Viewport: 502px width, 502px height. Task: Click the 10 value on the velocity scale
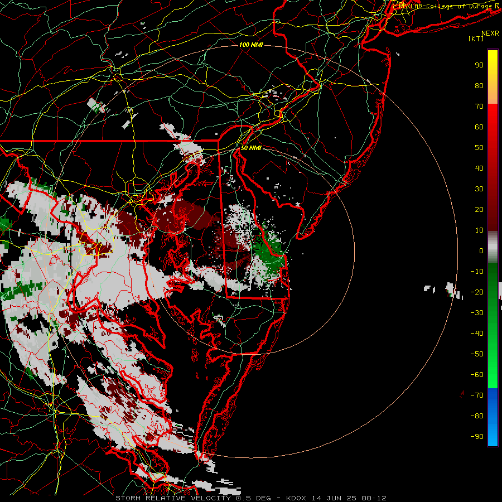479,230
